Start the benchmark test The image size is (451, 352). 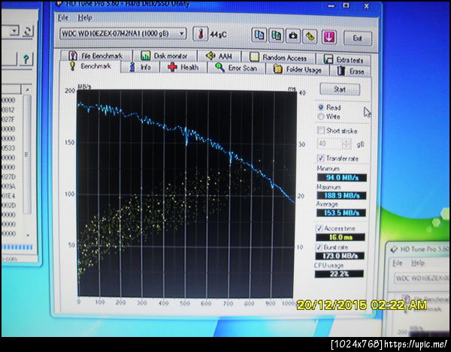(340, 89)
